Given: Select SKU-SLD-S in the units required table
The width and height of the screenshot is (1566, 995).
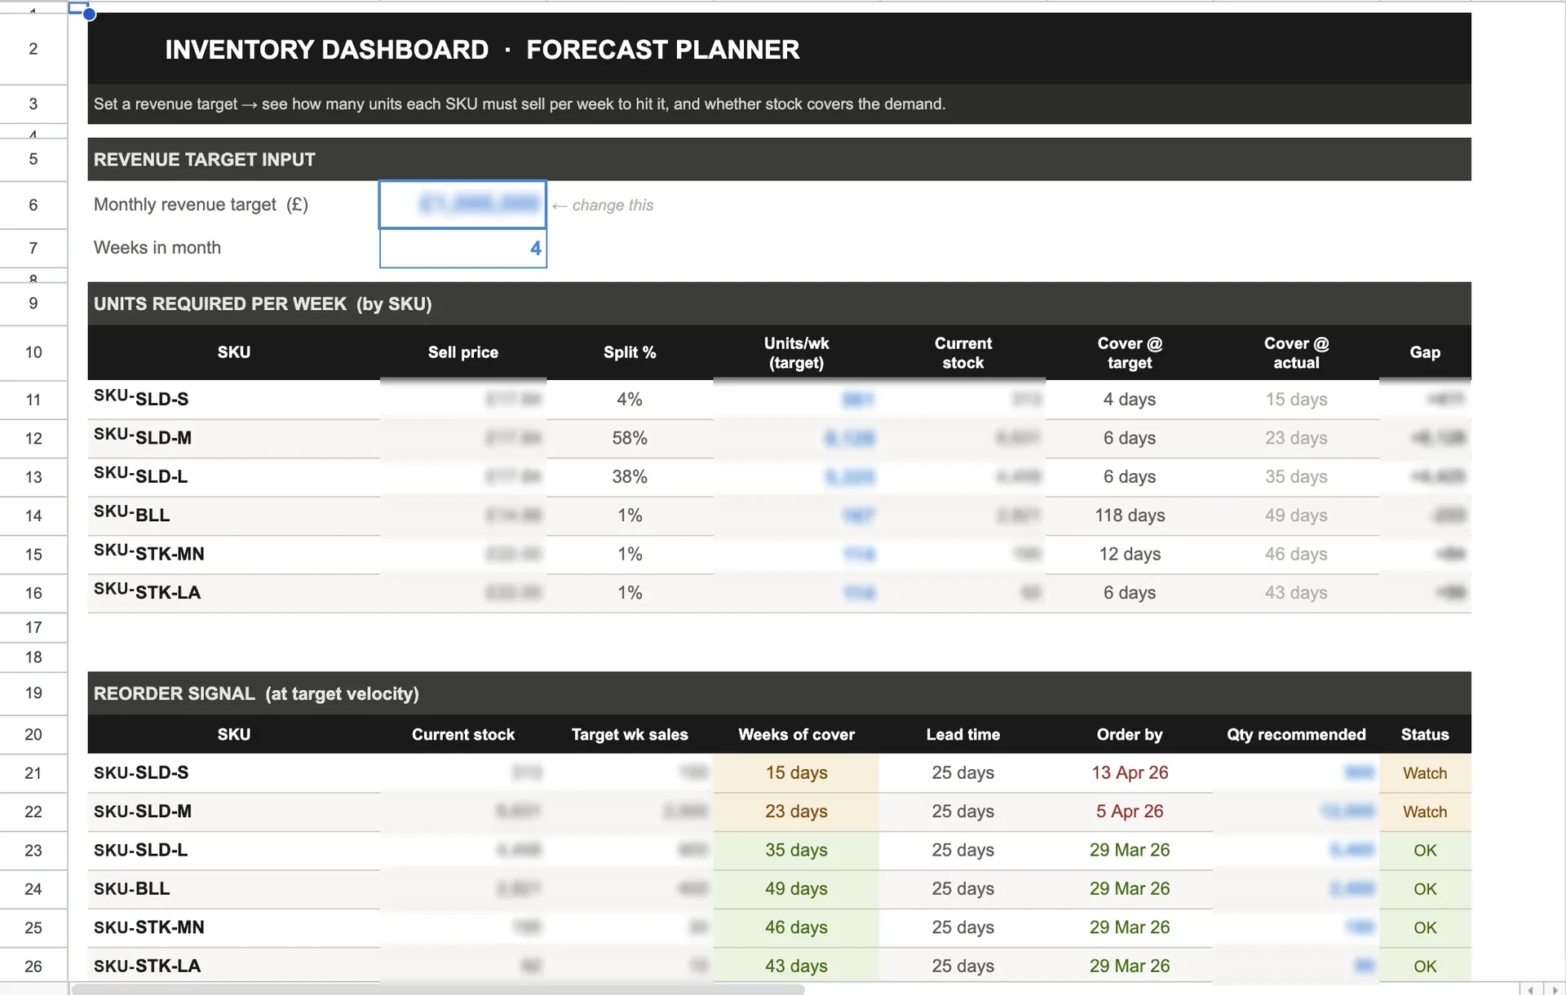Looking at the screenshot, I should click(233, 400).
